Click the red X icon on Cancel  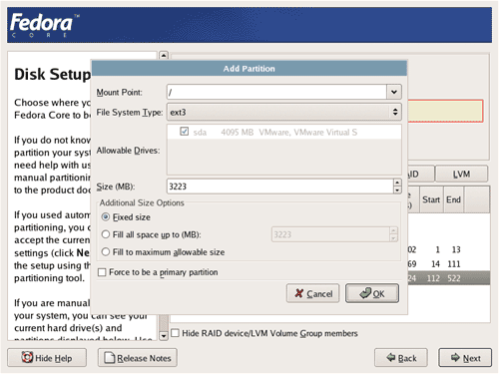coord(299,293)
